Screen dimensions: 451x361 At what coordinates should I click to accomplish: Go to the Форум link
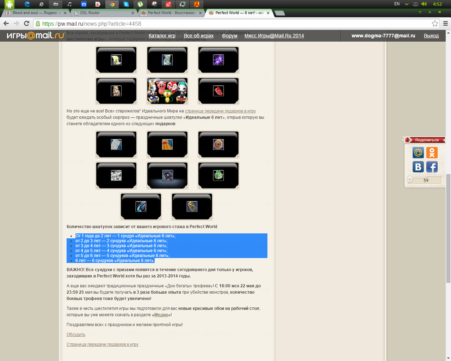click(230, 36)
